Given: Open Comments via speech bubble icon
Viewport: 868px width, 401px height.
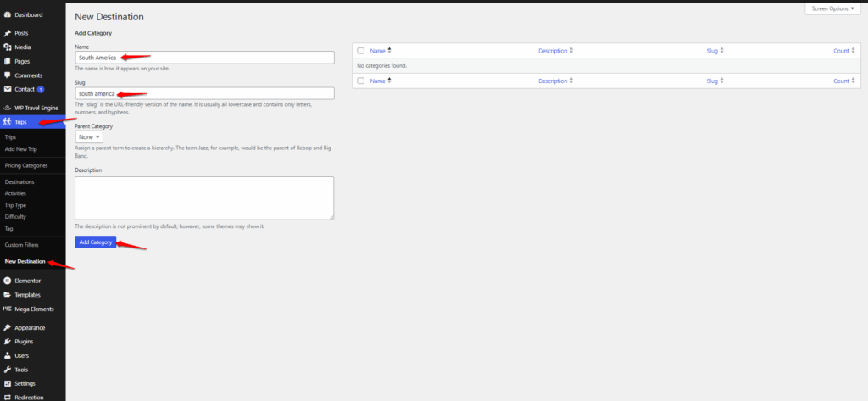Looking at the screenshot, I should pyautogui.click(x=8, y=75).
